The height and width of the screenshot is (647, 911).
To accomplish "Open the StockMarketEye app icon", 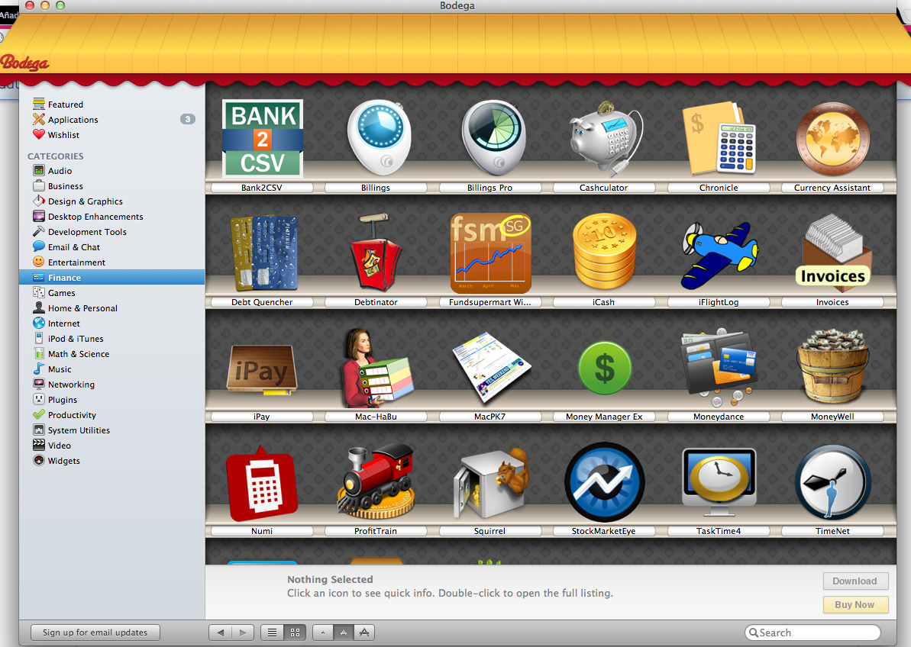I will (604, 482).
